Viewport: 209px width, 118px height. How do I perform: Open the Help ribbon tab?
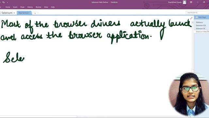53,7
